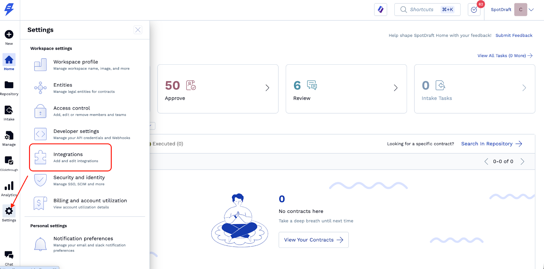Click Search In Repository link
The width and height of the screenshot is (544, 269).
pos(492,144)
